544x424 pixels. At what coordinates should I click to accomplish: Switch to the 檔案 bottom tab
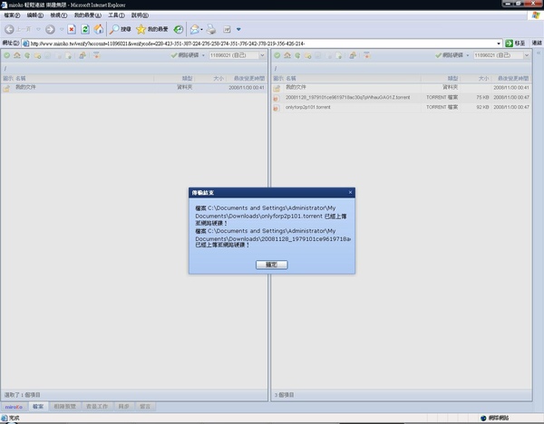pyautogui.click(x=38, y=407)
